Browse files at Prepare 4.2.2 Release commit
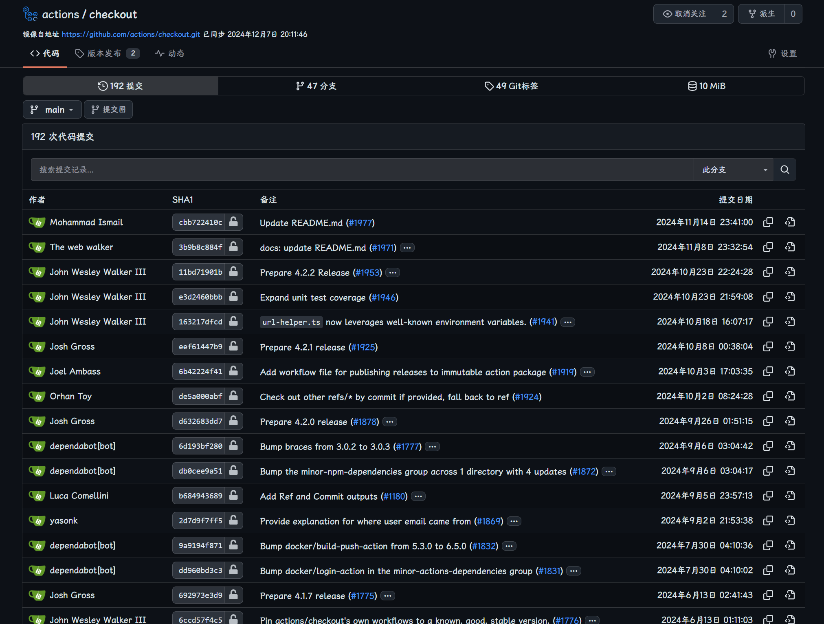 pos(790,272)
